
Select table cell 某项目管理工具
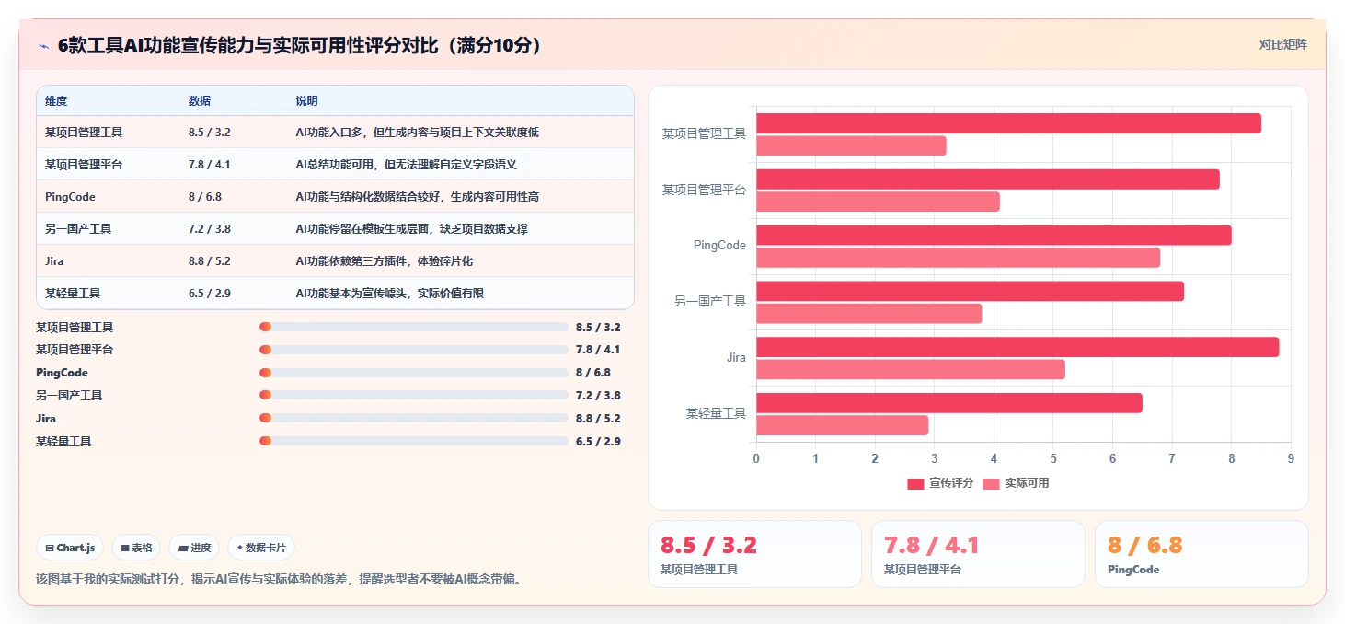click(84, 133)
